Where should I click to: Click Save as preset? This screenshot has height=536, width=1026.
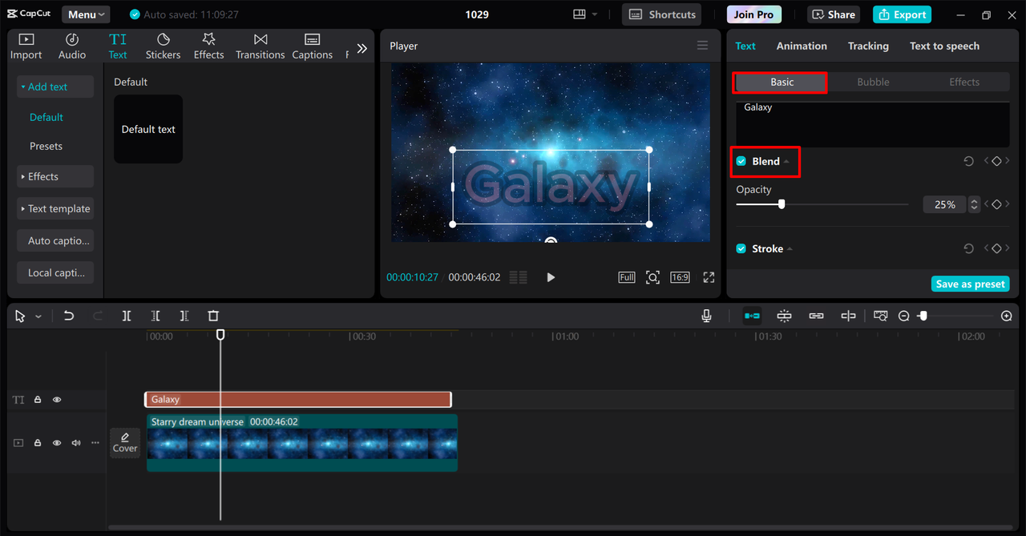970,284
